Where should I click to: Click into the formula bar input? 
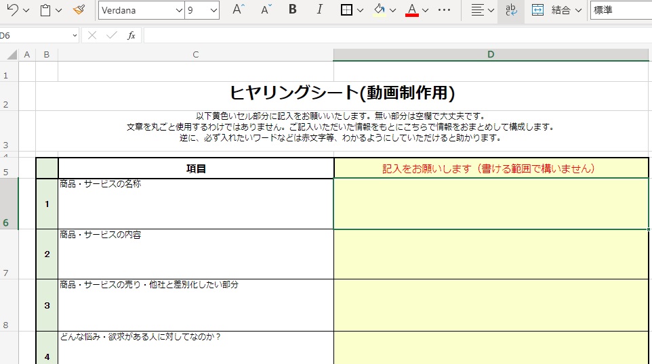coord(398,36)
